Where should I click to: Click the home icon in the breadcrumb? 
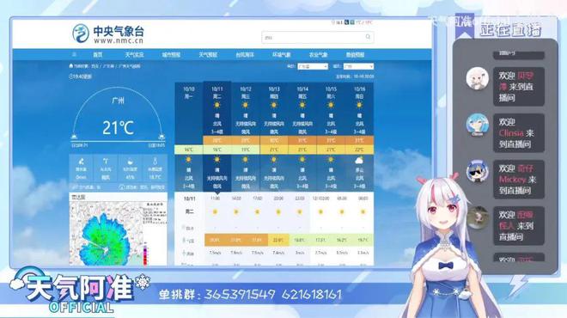coord(70,66)
